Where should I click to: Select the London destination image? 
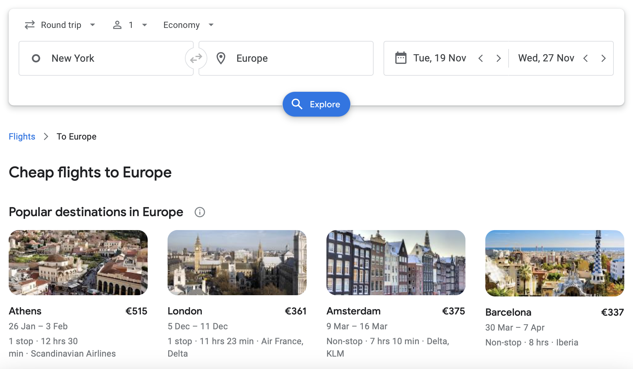[237, 263]
